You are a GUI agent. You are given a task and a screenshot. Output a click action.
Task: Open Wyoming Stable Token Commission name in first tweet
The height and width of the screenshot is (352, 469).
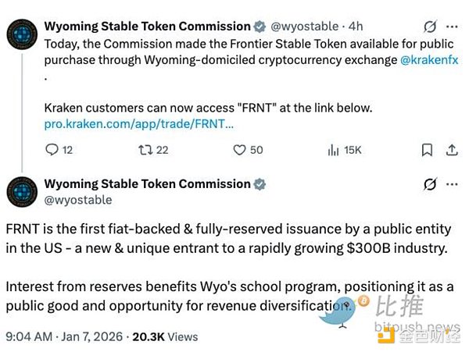point(147,27)
